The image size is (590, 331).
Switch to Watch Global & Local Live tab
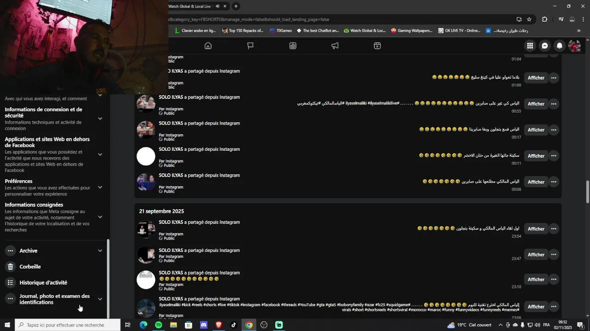tap(190, 6)
